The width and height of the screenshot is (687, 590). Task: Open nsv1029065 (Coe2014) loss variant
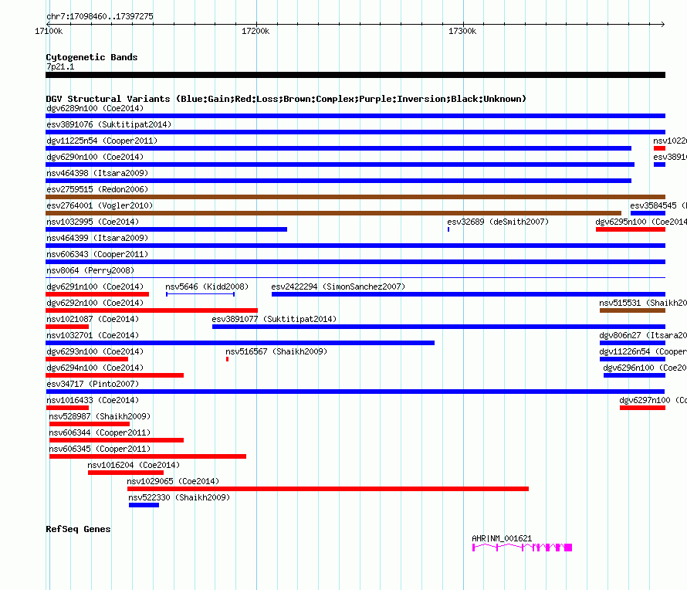tap(173, 481)
